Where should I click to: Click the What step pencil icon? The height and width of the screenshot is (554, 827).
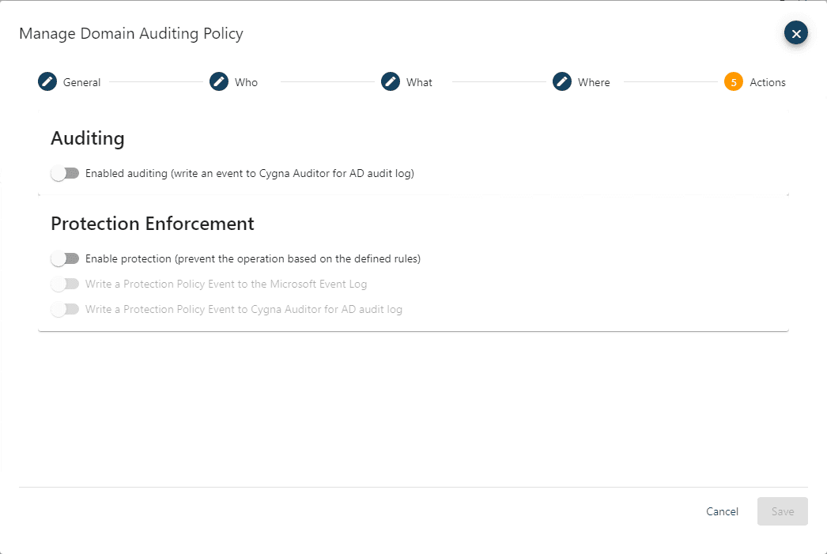(391, 81)
